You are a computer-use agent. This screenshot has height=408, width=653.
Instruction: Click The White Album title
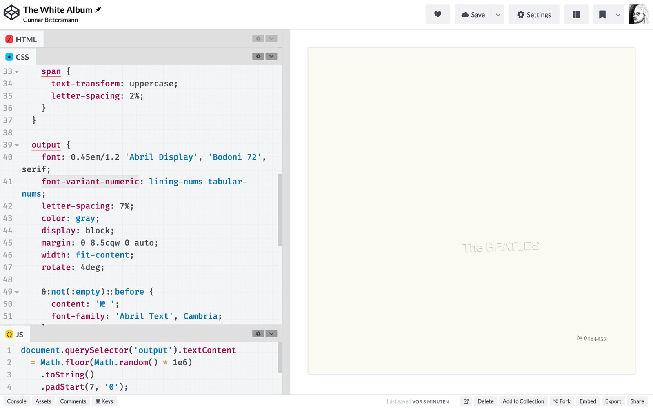click(58, 9)
